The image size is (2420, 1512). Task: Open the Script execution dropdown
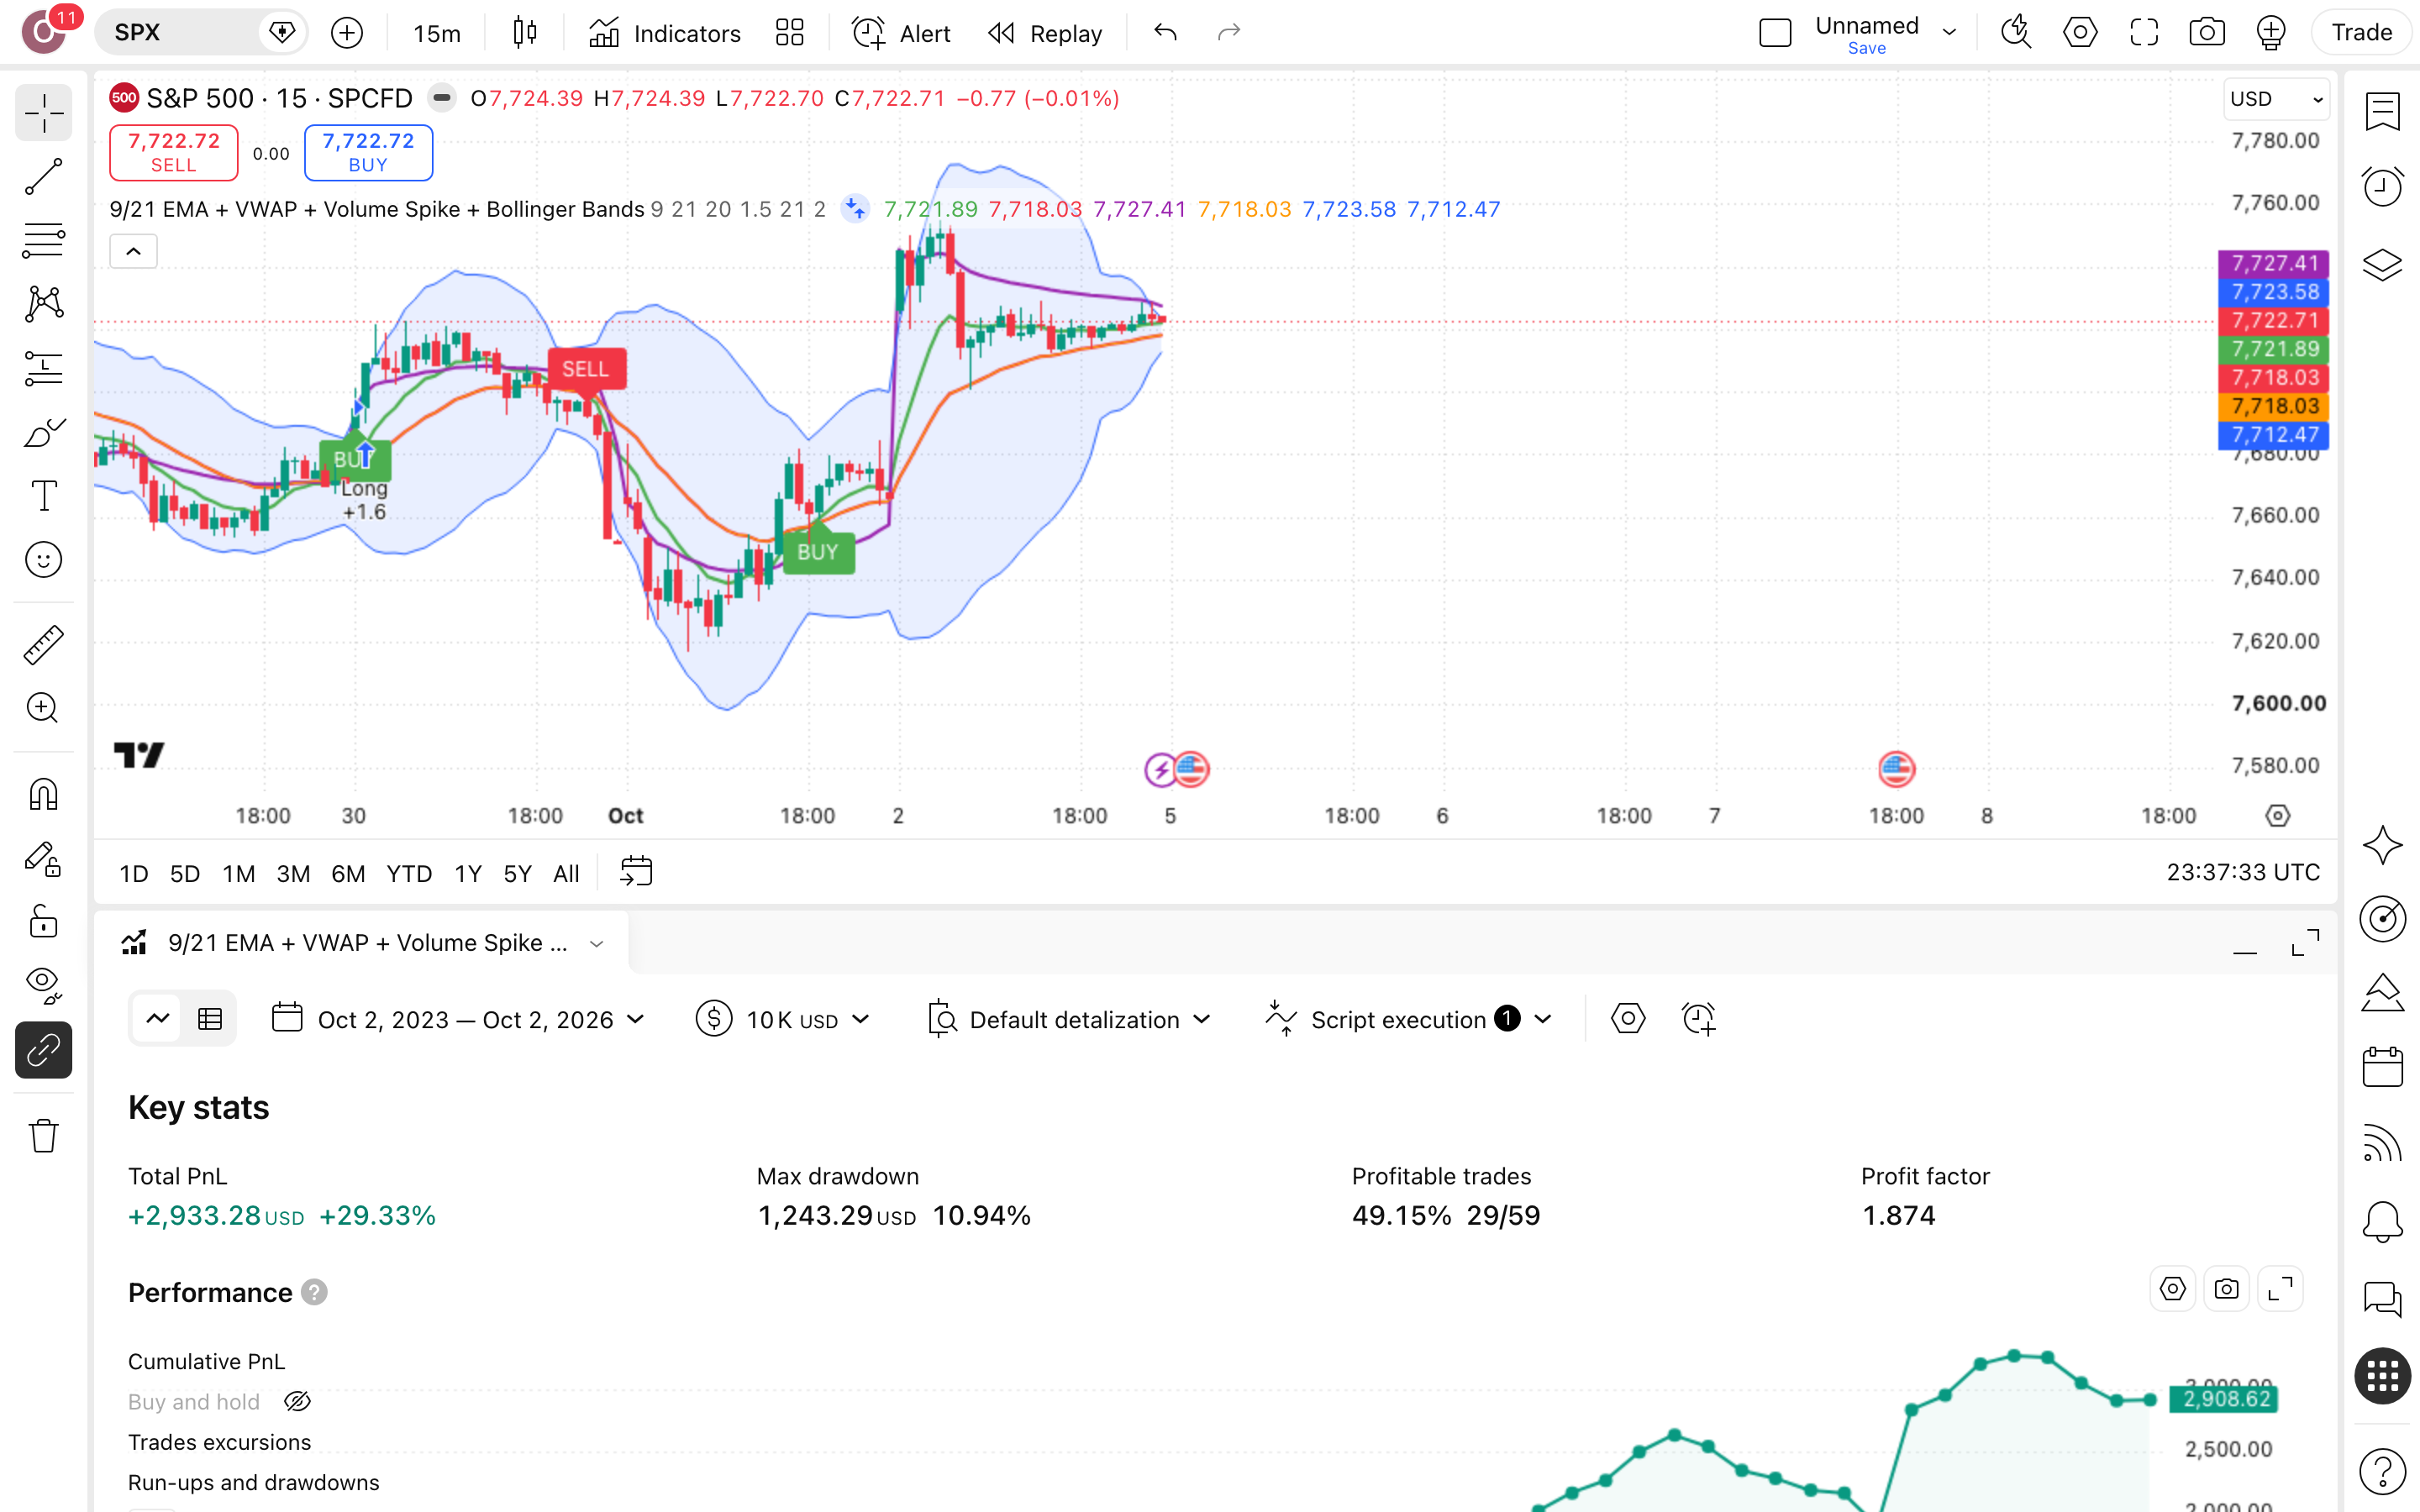tap(1409, 1019)
